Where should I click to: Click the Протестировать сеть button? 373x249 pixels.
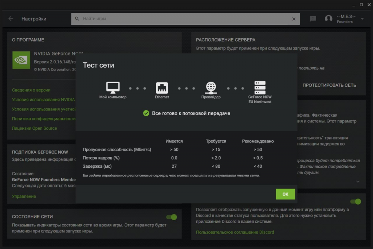click(329, 85)
